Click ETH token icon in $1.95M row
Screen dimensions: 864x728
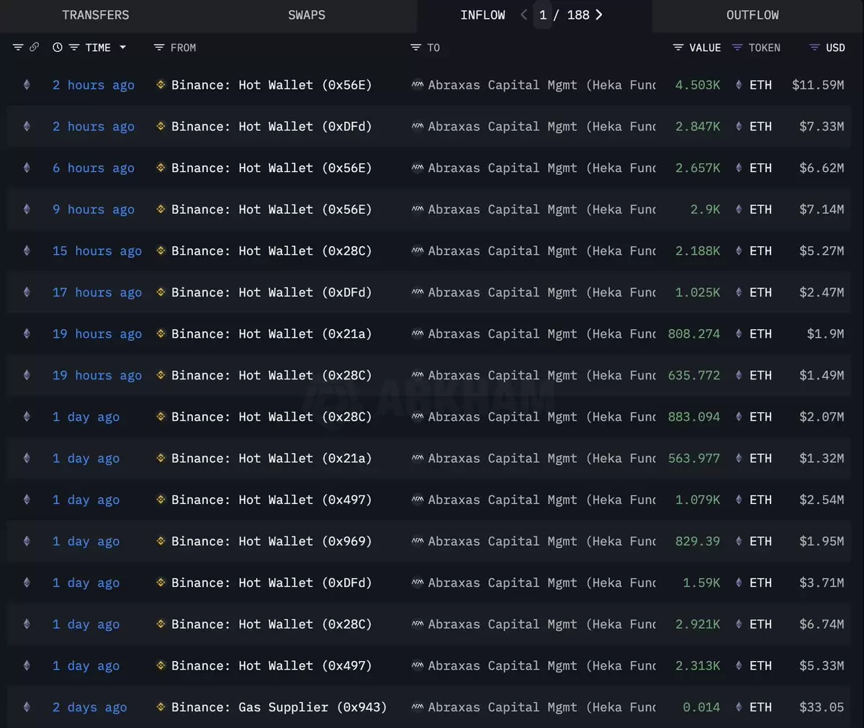click(x=739, y=541)
